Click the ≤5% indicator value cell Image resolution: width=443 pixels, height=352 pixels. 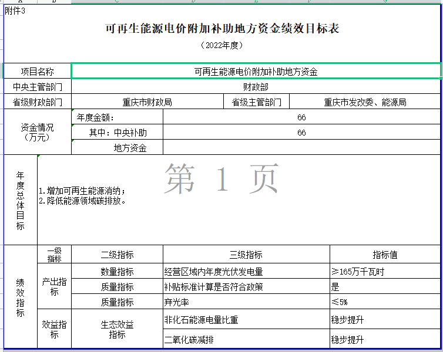point(385,302)
